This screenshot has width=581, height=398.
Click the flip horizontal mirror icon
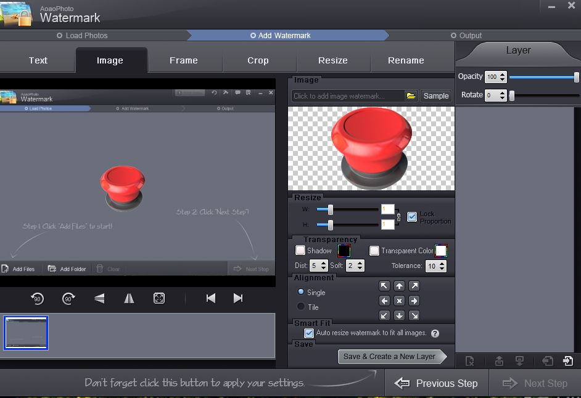point(129,298)
